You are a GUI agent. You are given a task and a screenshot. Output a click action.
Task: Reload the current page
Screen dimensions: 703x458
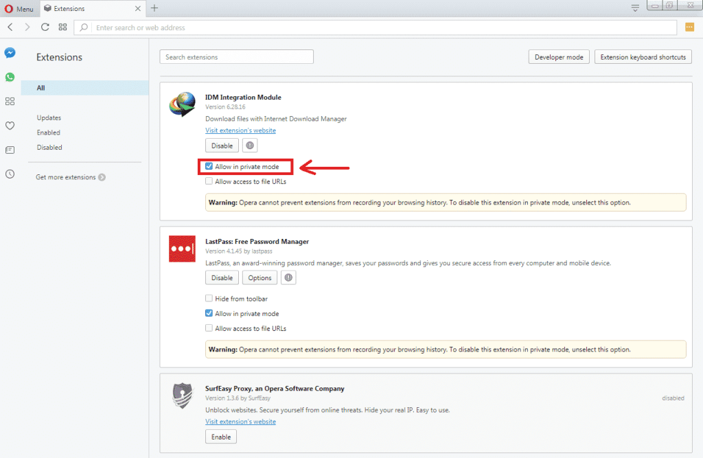[x=45, y=27]
